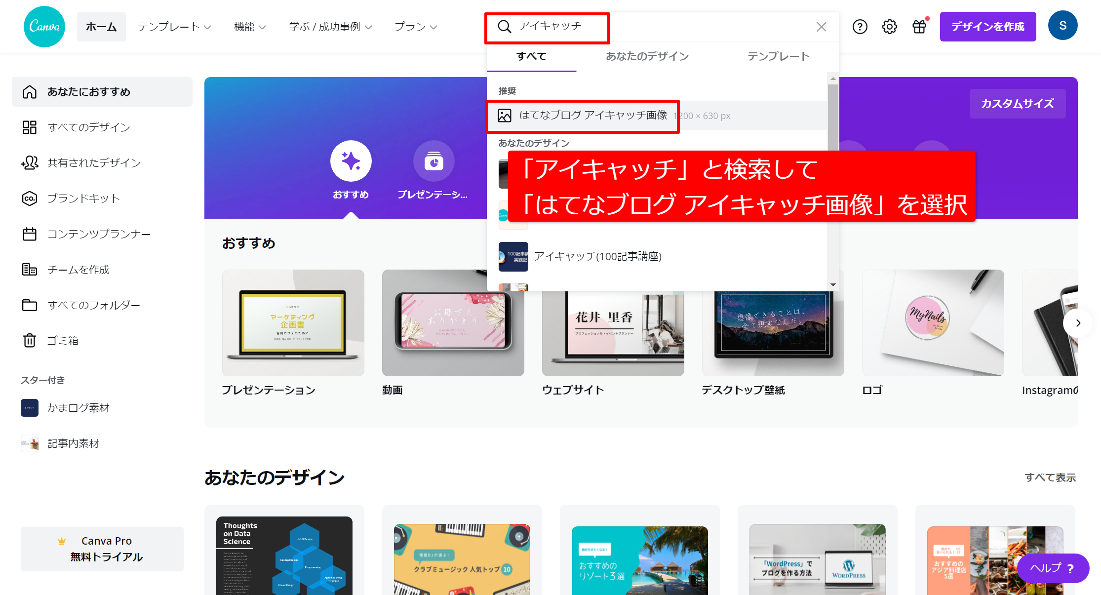Open あなたにおすすめ in sidebar
The width and height of the screenshot is (1101, 595).
pos(102,92)
